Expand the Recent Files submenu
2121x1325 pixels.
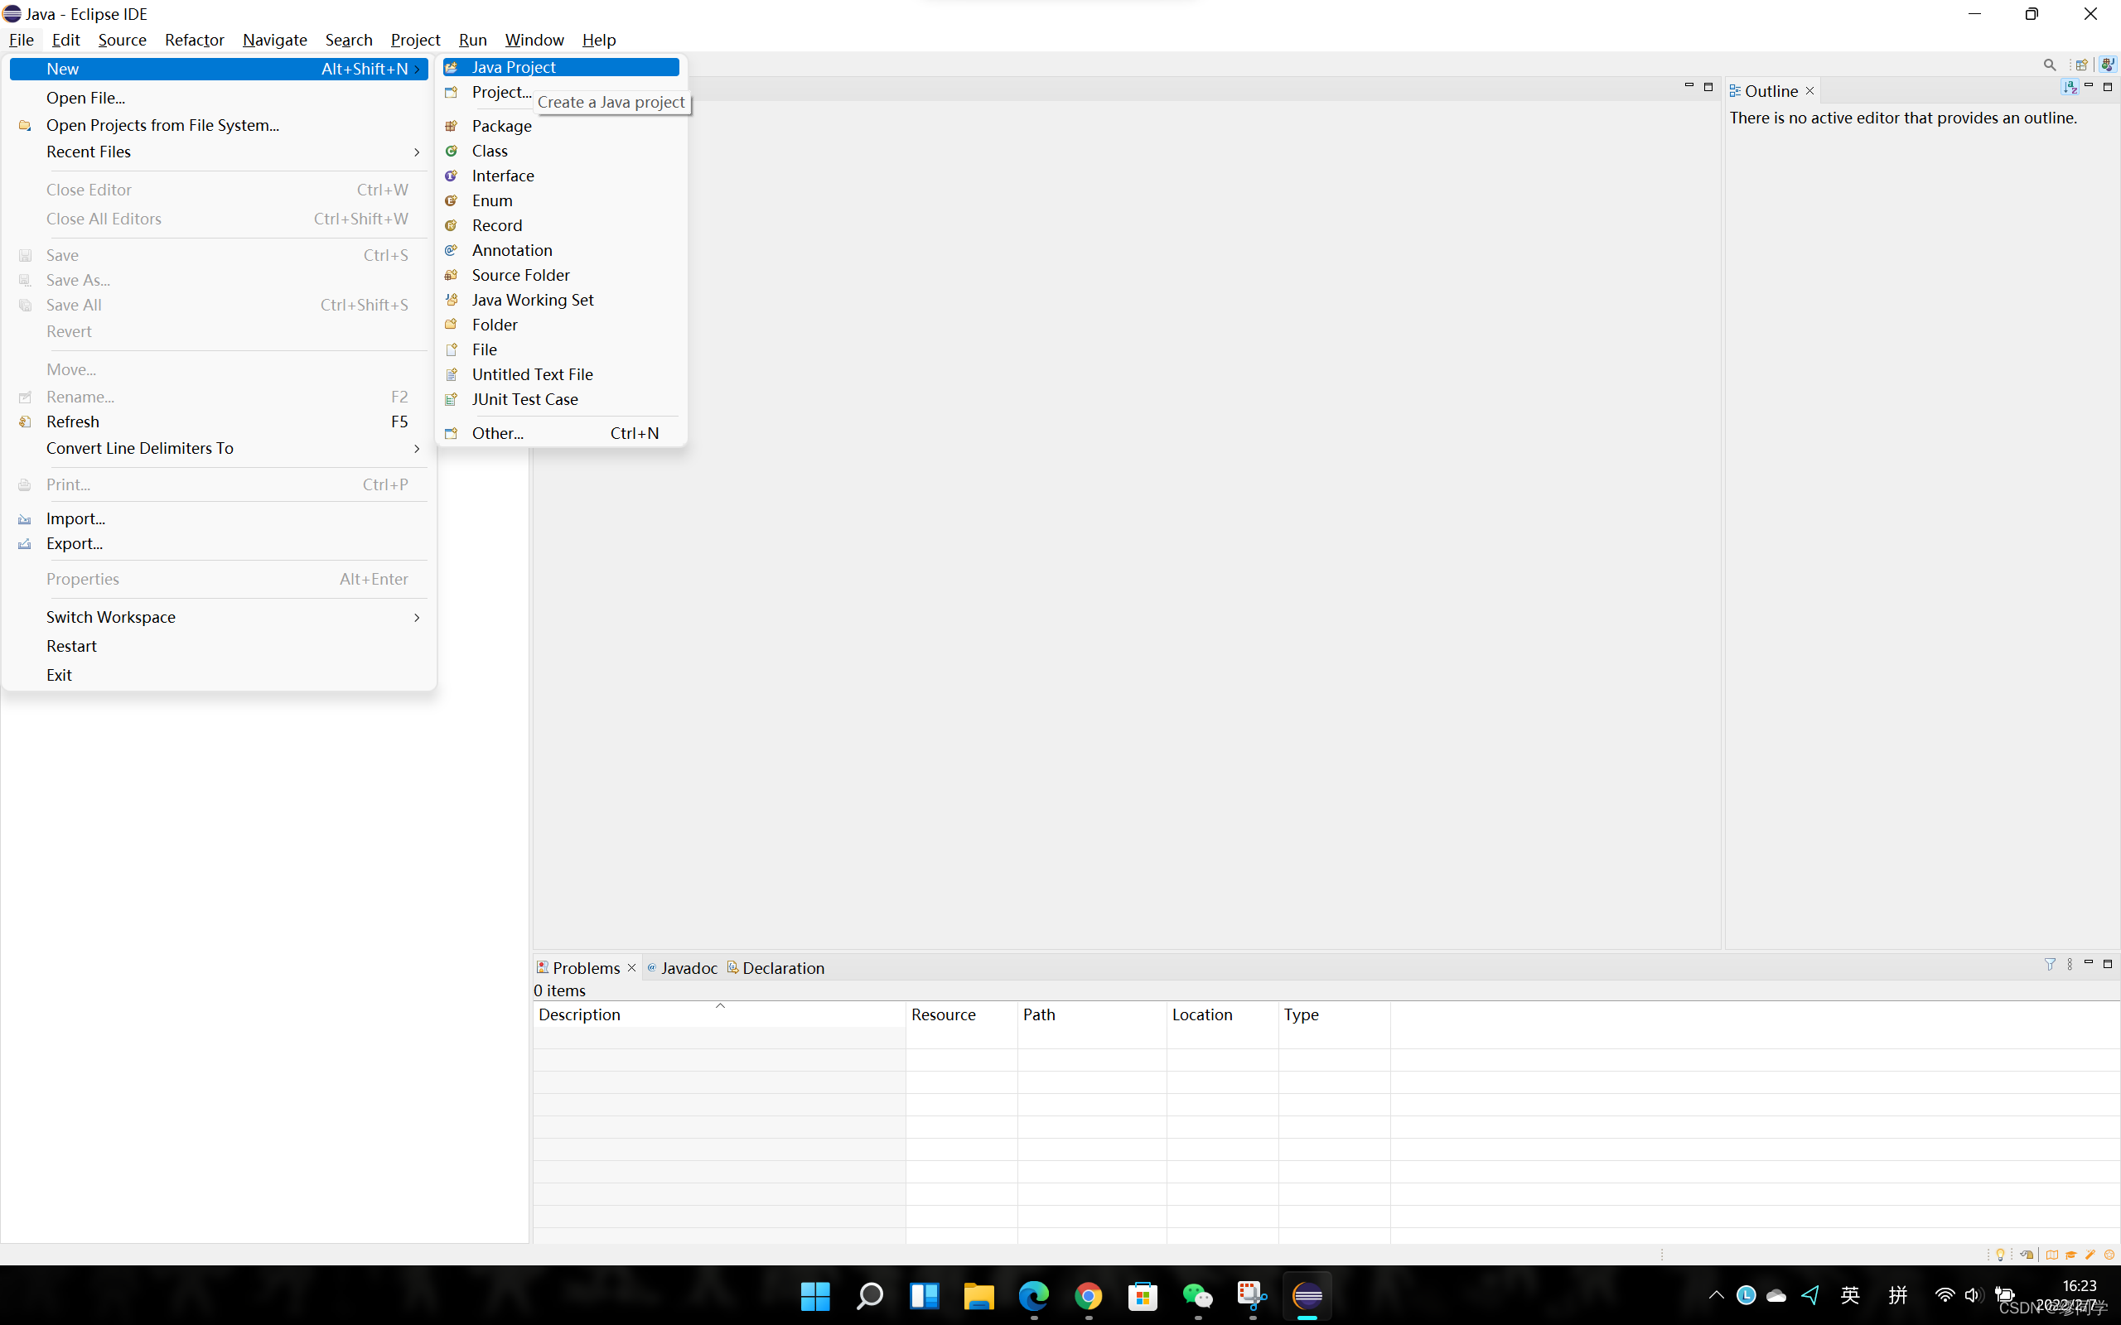(418, 152)
